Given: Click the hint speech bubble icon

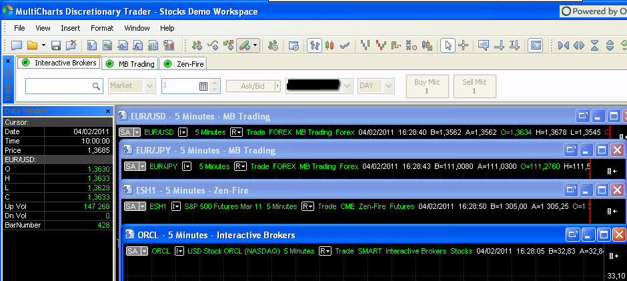Looking at the screenshot, I should [484, 45].
